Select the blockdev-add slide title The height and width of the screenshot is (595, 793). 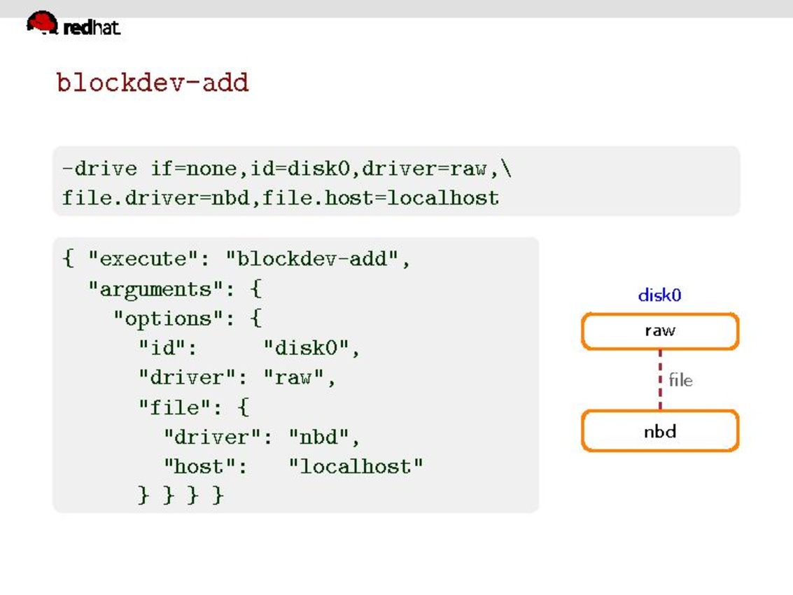click(x=153, y=83)
